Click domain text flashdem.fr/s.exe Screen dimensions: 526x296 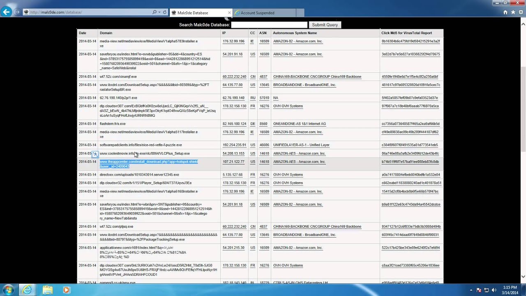click(x=113, y=124)
